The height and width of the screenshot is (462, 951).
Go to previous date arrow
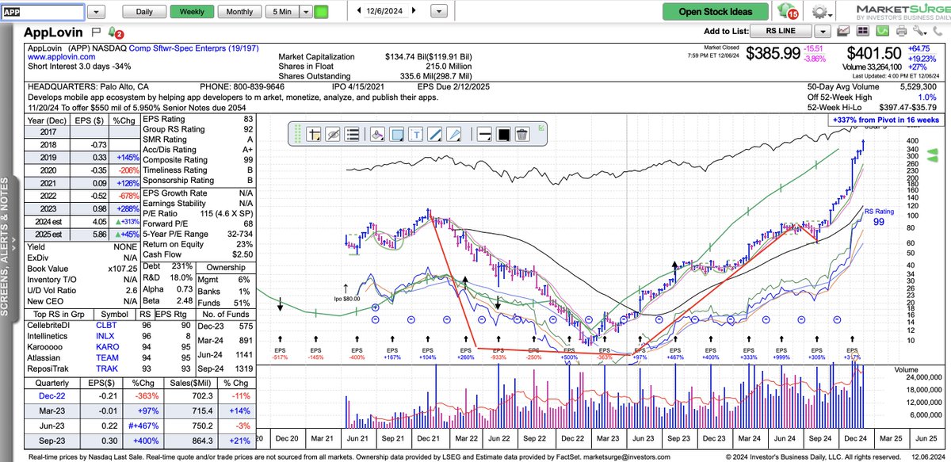359,11
